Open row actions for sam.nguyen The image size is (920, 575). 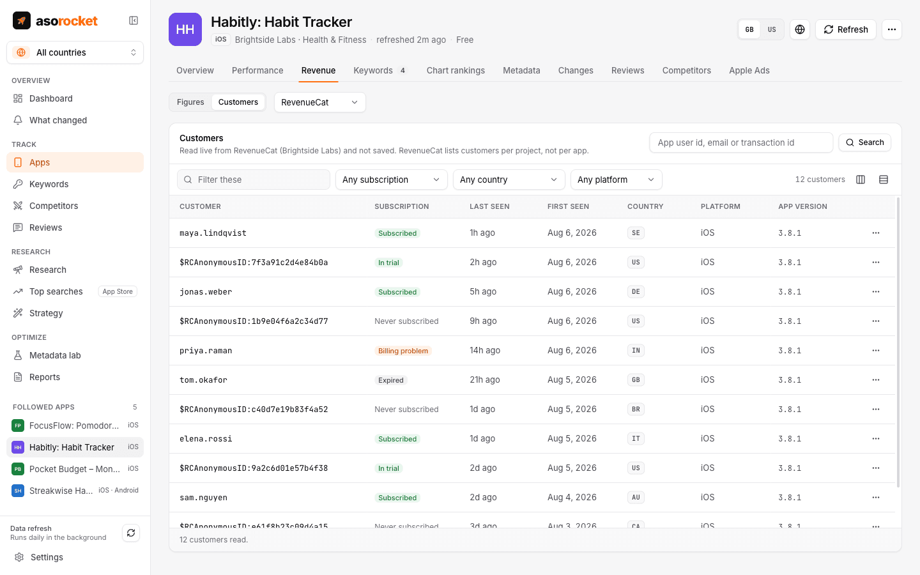pos(876,498)
